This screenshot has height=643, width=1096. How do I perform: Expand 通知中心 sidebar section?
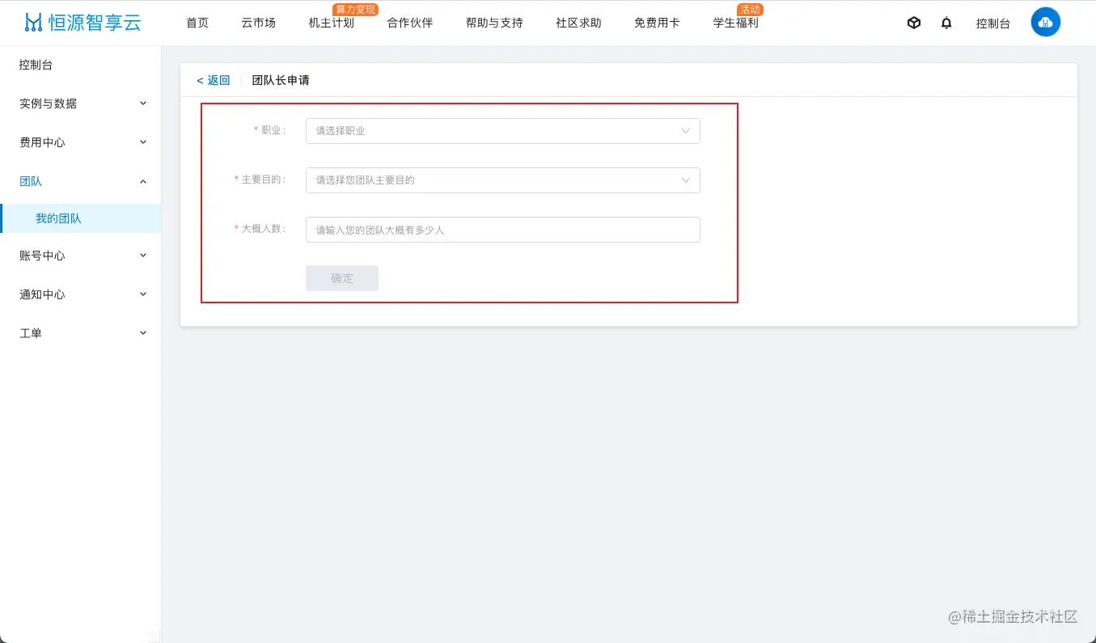[80, 294]
